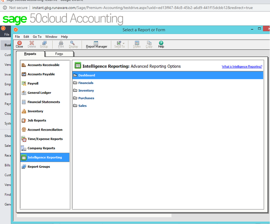
Task: Click the Report Groups icon
Action: pos(24,167)
